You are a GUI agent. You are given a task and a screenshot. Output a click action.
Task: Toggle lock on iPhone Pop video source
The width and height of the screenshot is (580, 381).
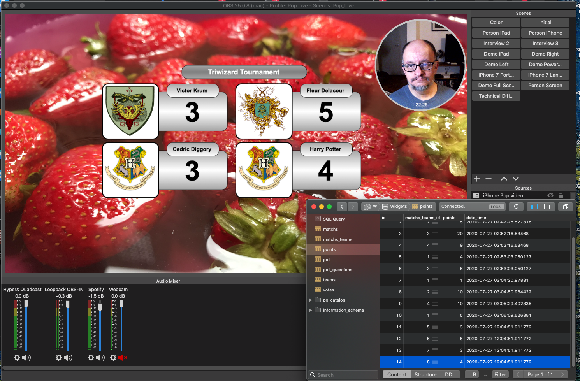(x=561, y=195)
